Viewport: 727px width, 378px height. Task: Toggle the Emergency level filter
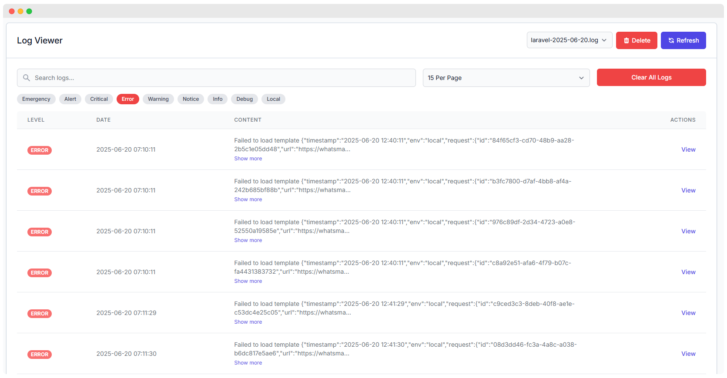[x=36, y=99]
